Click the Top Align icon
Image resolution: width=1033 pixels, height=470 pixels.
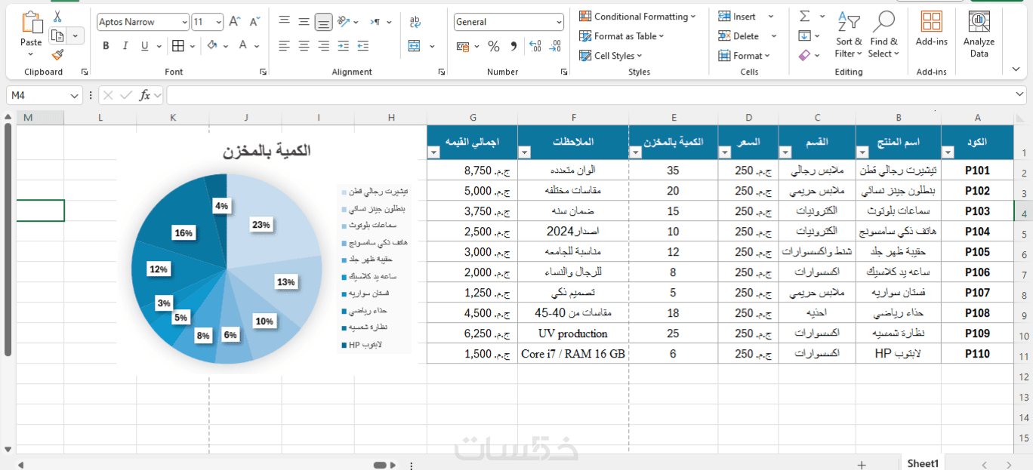[285, 22]
